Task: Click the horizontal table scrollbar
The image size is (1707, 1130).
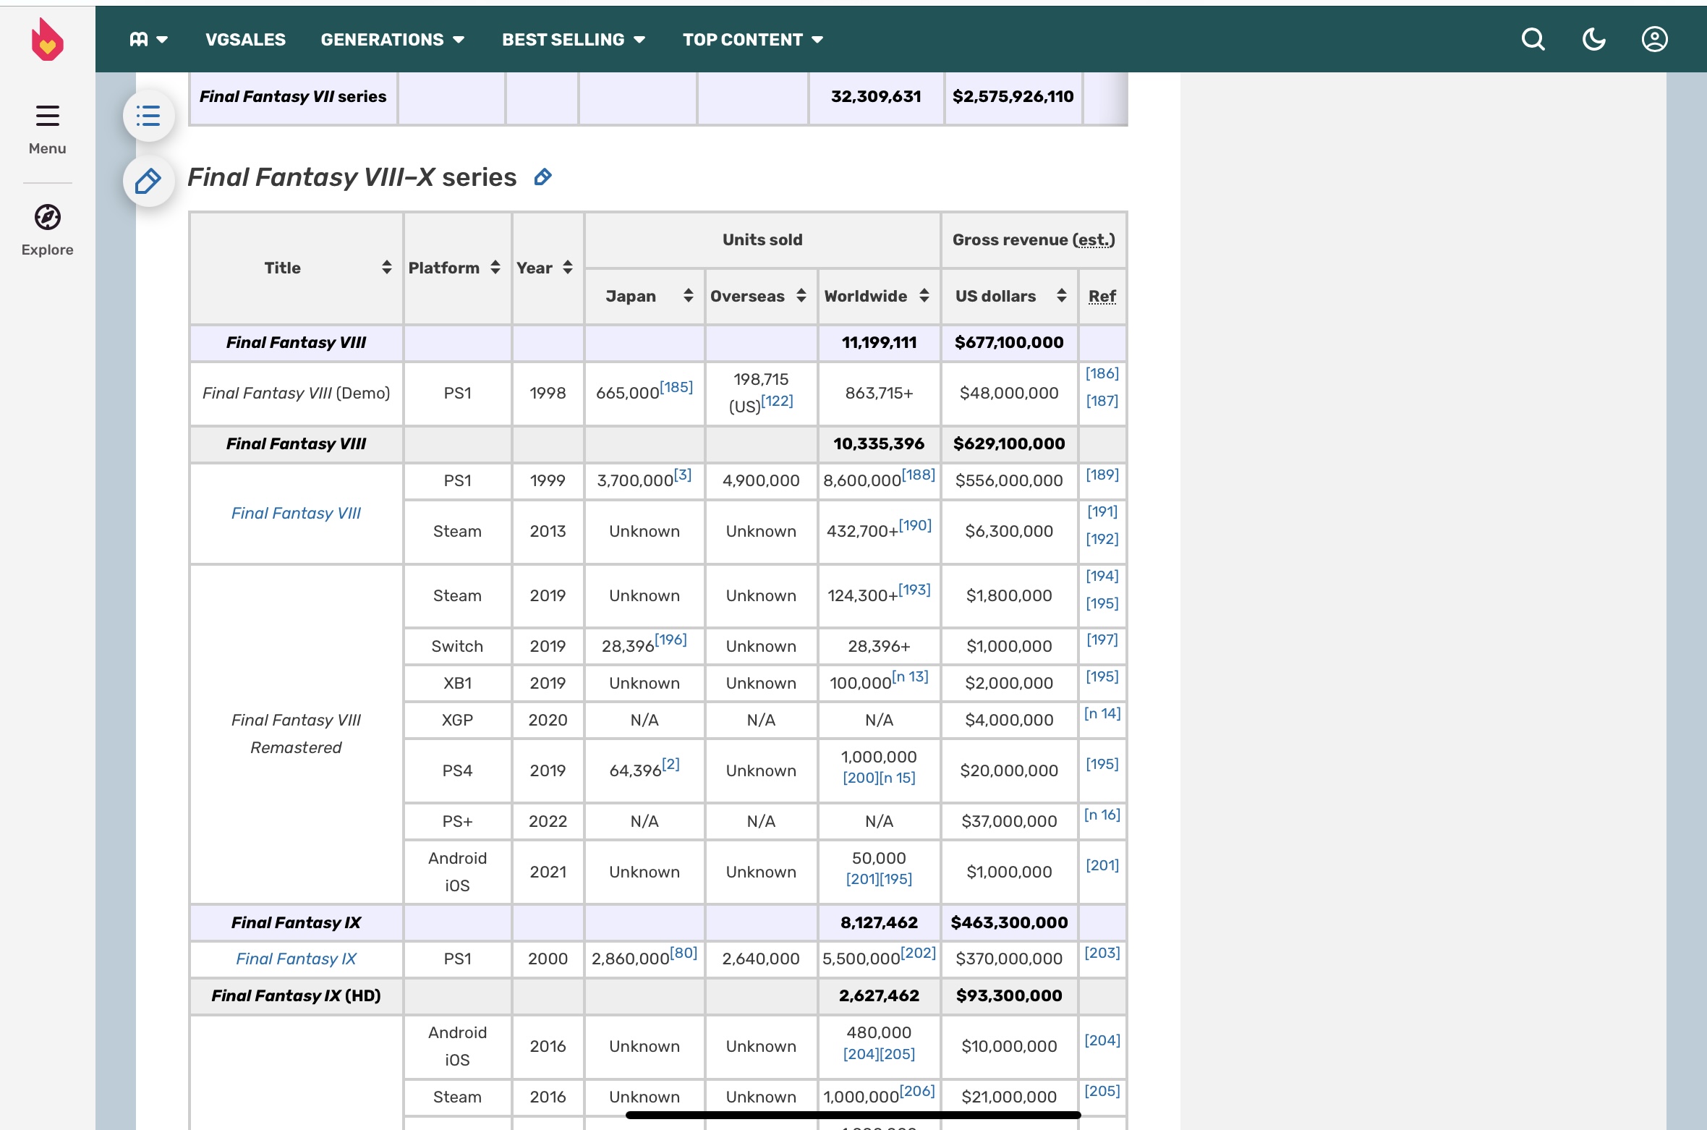Action: pyautogui.click(x=853, y=1115)
